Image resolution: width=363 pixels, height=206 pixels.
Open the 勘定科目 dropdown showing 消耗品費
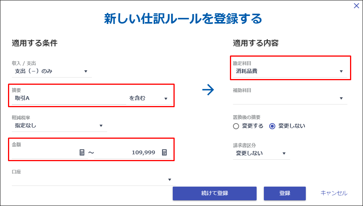290,71
